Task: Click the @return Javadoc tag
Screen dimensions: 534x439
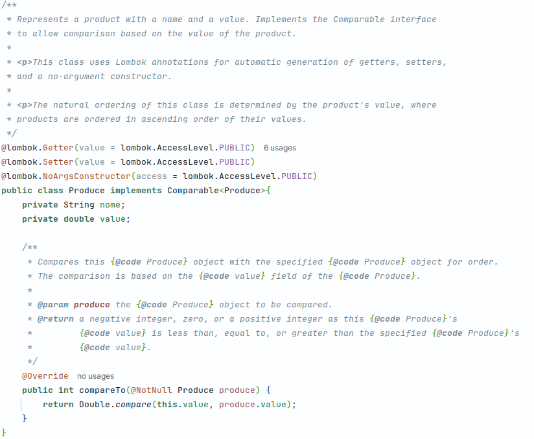Action: click(x=56, y=319)
